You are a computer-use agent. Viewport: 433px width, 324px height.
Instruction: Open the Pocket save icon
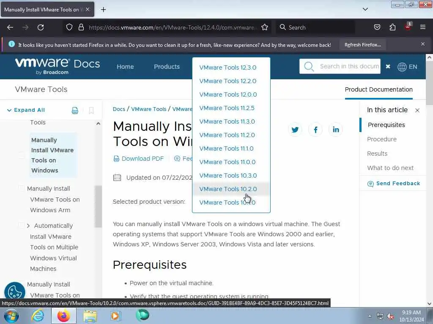[x=377, y=27]
